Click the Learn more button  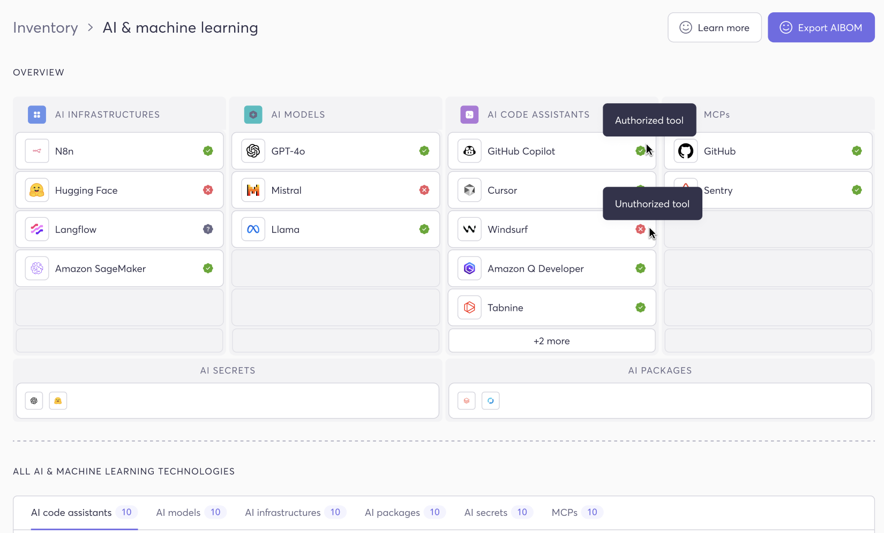pos(714,28)
